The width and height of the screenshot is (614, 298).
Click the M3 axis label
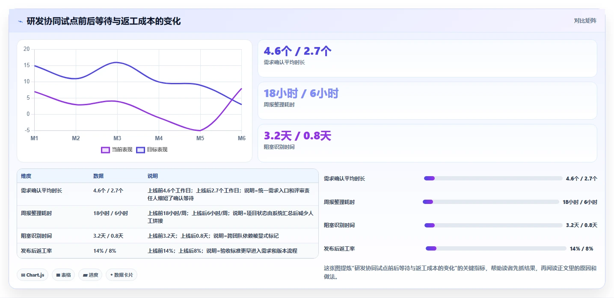(117, 138)
